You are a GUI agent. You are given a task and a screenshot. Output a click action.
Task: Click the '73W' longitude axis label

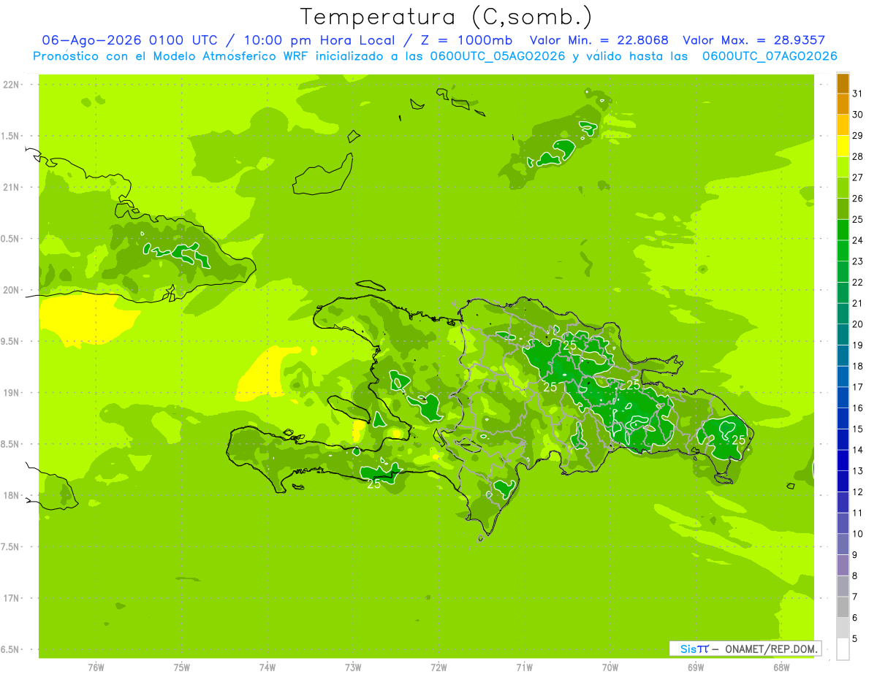(353, 668)
